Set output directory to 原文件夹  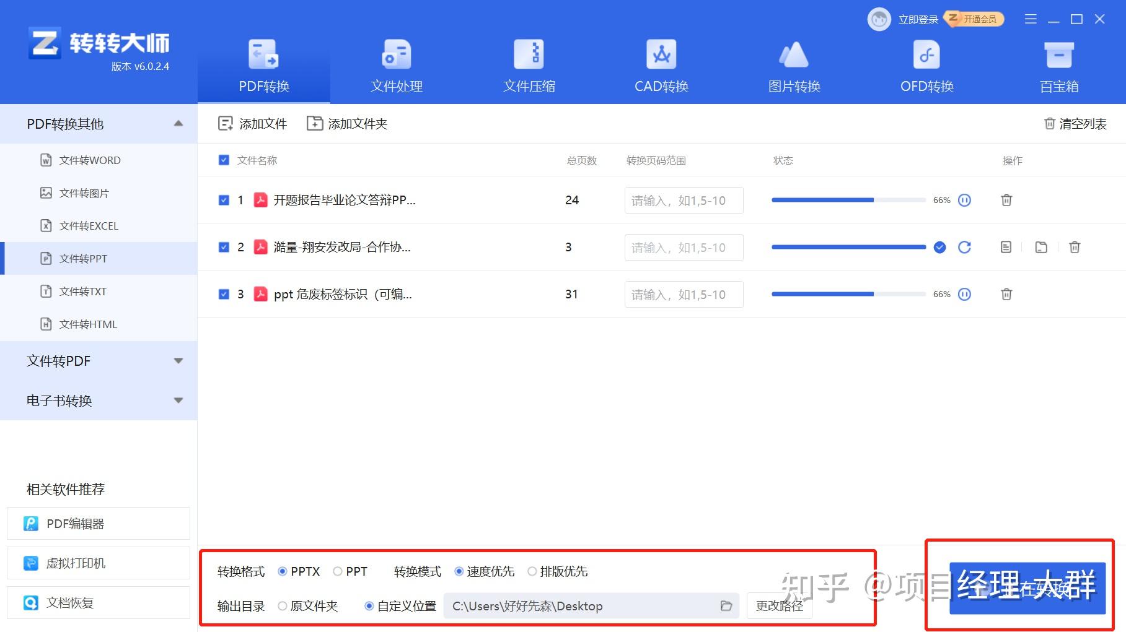click(308, 606)
